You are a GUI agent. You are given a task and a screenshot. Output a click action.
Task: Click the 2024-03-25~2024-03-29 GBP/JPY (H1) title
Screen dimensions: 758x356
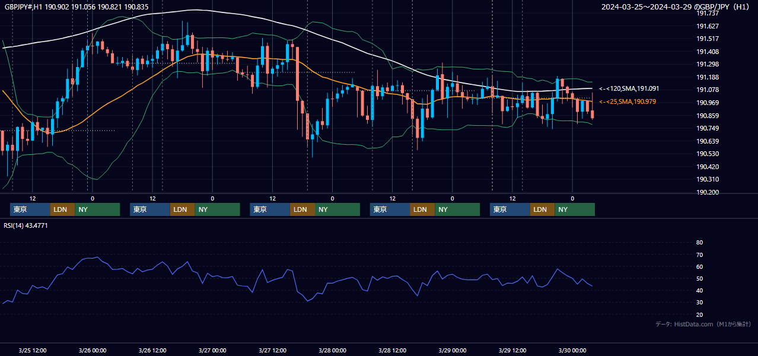[676, 7]
